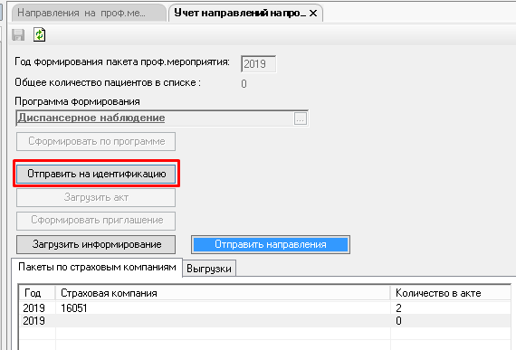Screen dimensions: 516x350
Task: Switch to Выгрузки tab
Action: (x=209, y=269)
